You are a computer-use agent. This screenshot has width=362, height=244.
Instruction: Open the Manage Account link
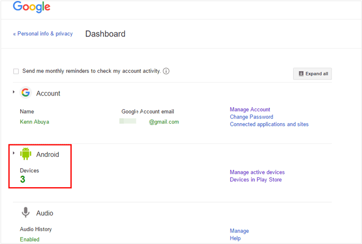[250, 109]
